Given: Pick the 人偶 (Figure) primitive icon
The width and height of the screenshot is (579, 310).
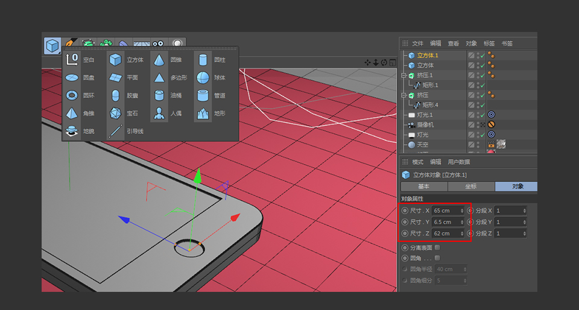Looking at the screenshot, I should 159,113.
